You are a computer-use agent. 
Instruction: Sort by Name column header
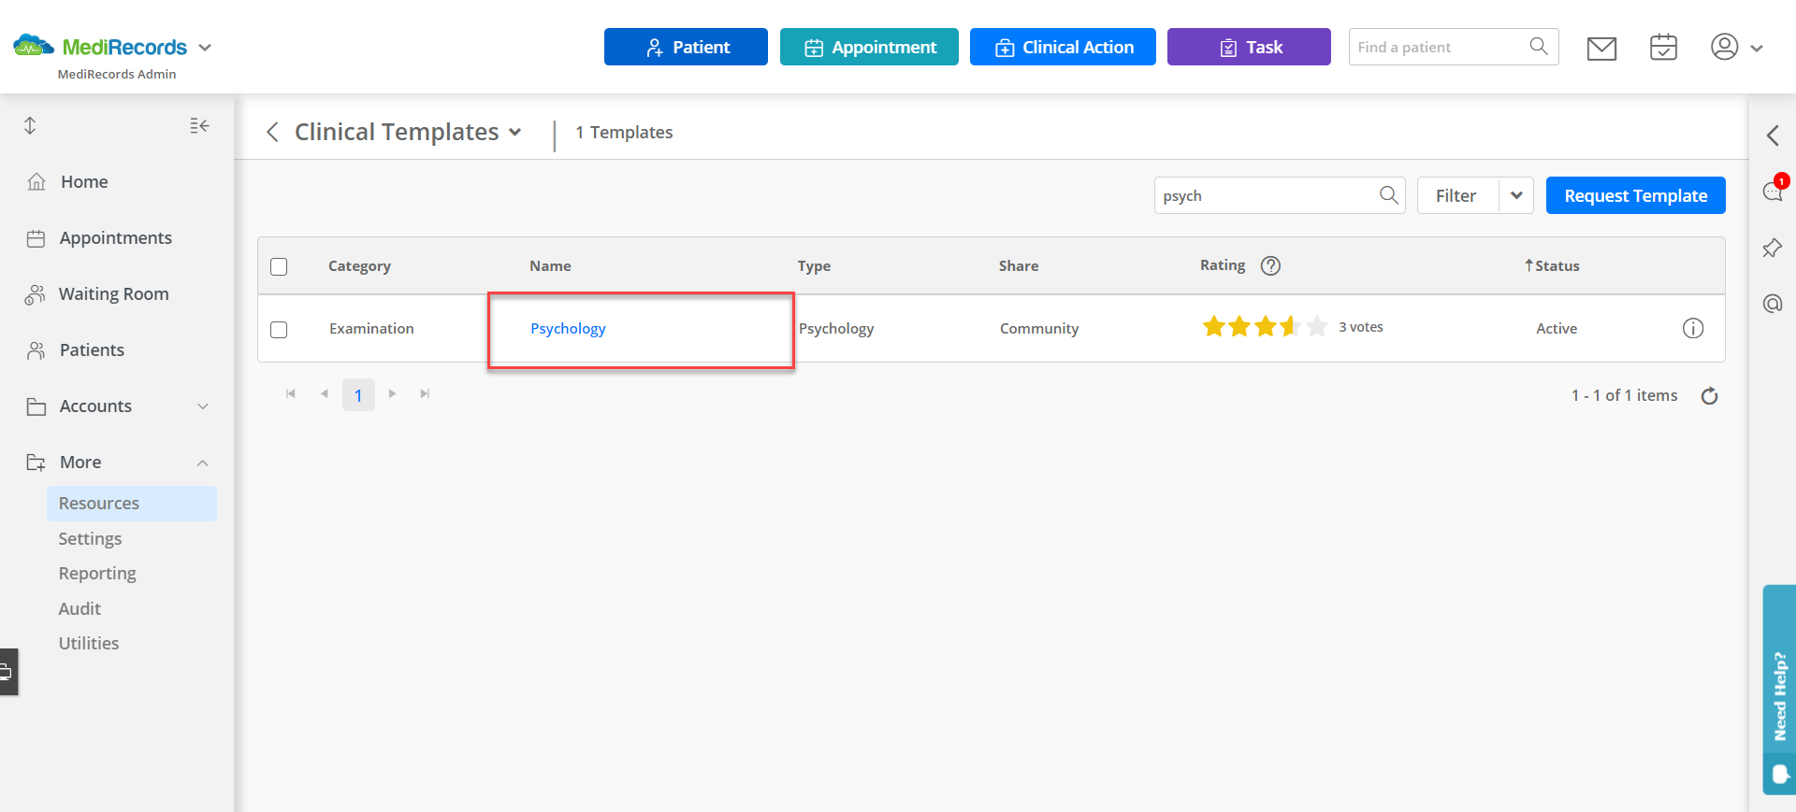point(550,265)
